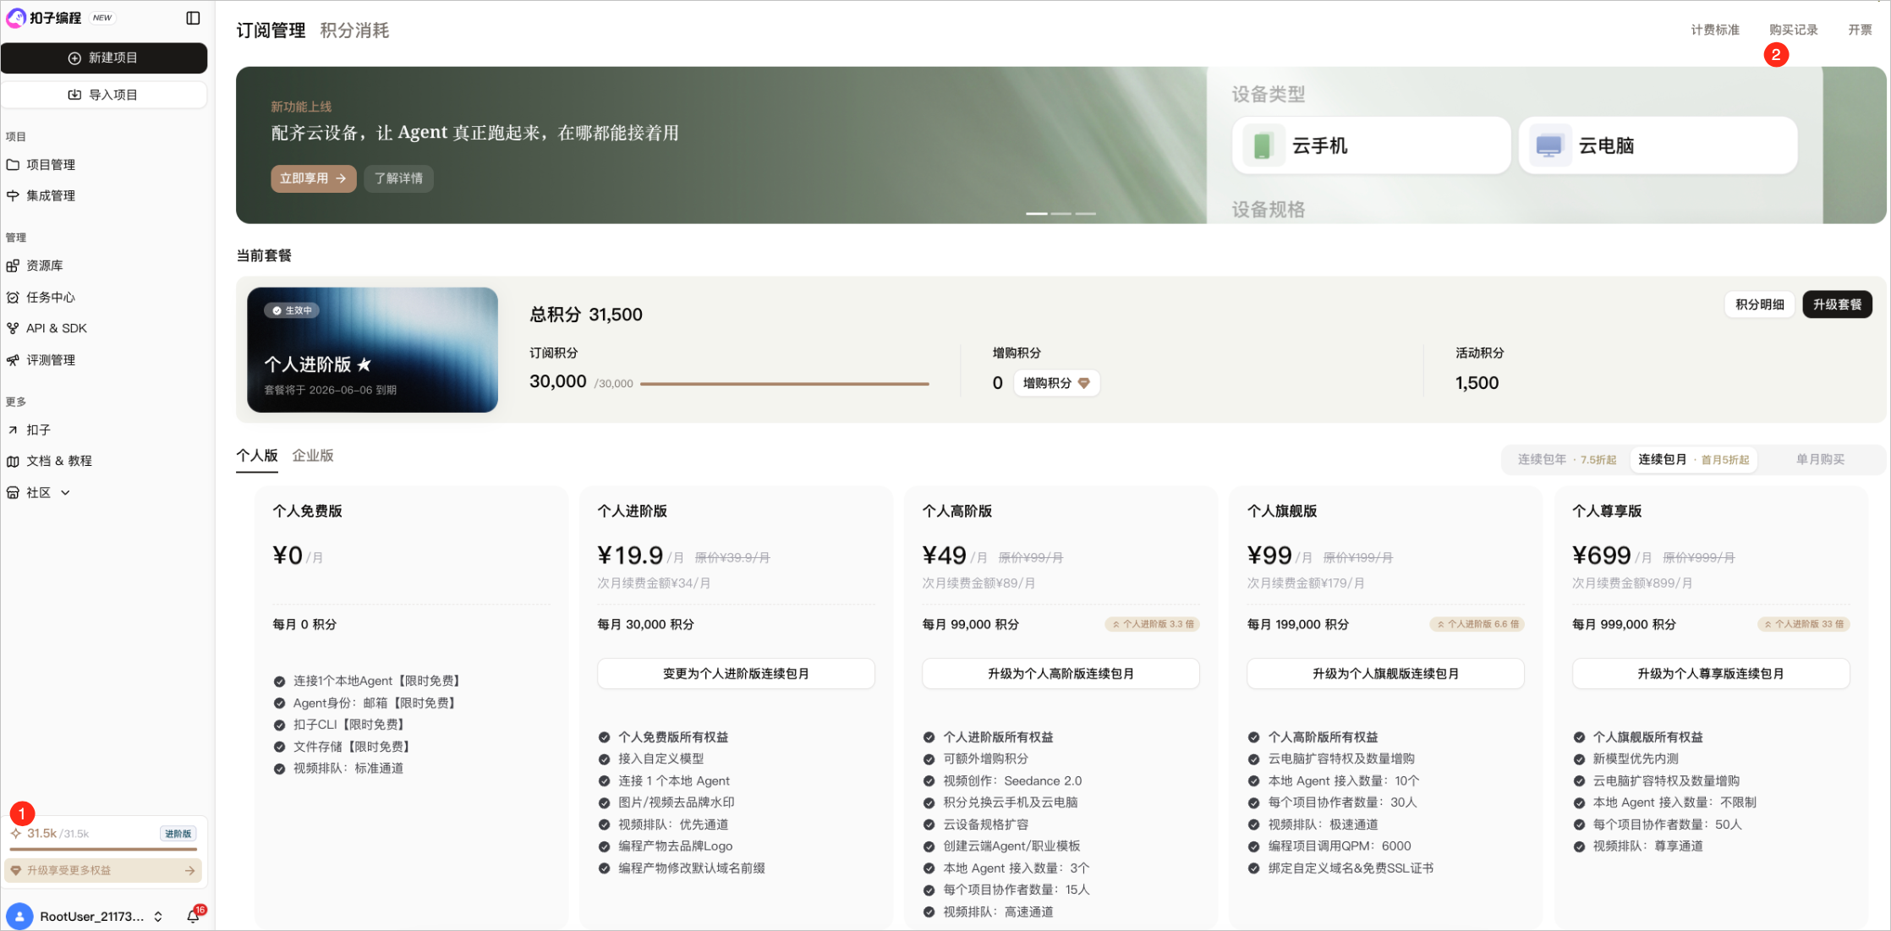Click the RootUser avatar icon
1891x931 pixels.
tap(19, 917)
